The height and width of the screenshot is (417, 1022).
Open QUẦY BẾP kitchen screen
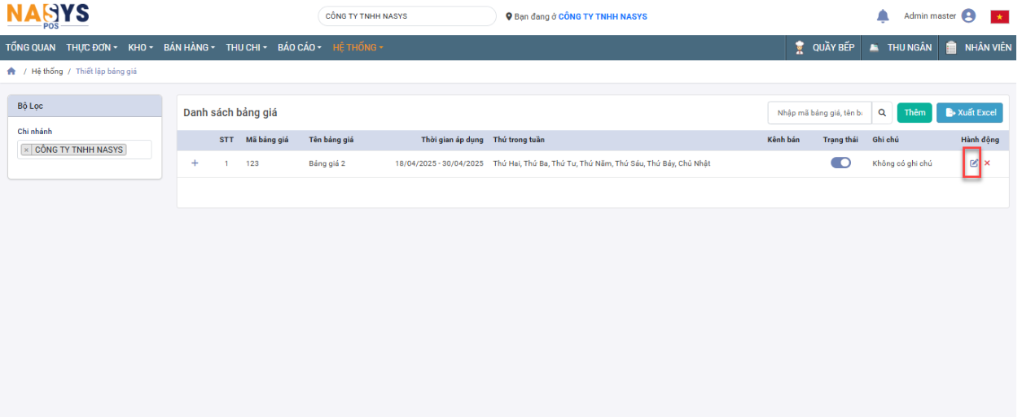tap(825, 48)
